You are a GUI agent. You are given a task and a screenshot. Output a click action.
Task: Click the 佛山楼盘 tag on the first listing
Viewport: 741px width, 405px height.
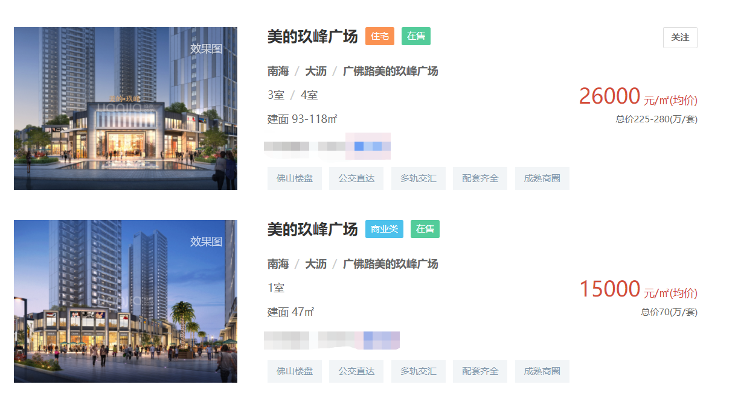(295, 178)
